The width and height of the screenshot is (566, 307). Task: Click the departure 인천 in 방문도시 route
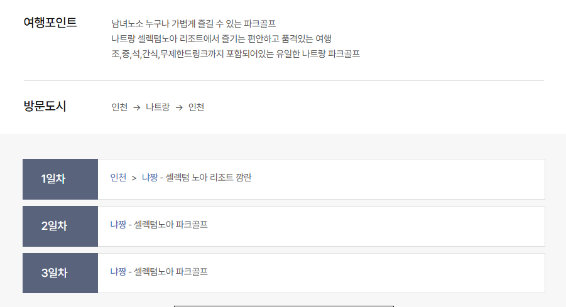(x=119, y=107)
